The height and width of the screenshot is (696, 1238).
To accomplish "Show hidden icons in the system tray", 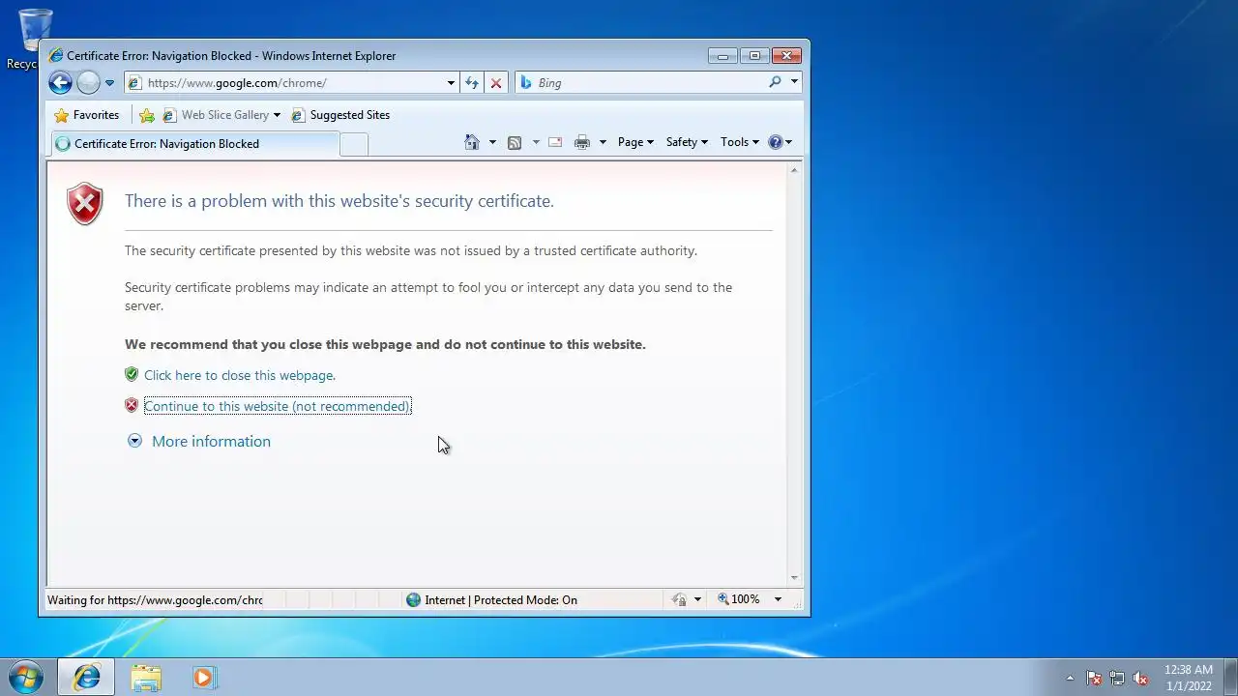I will (1070, 679).
